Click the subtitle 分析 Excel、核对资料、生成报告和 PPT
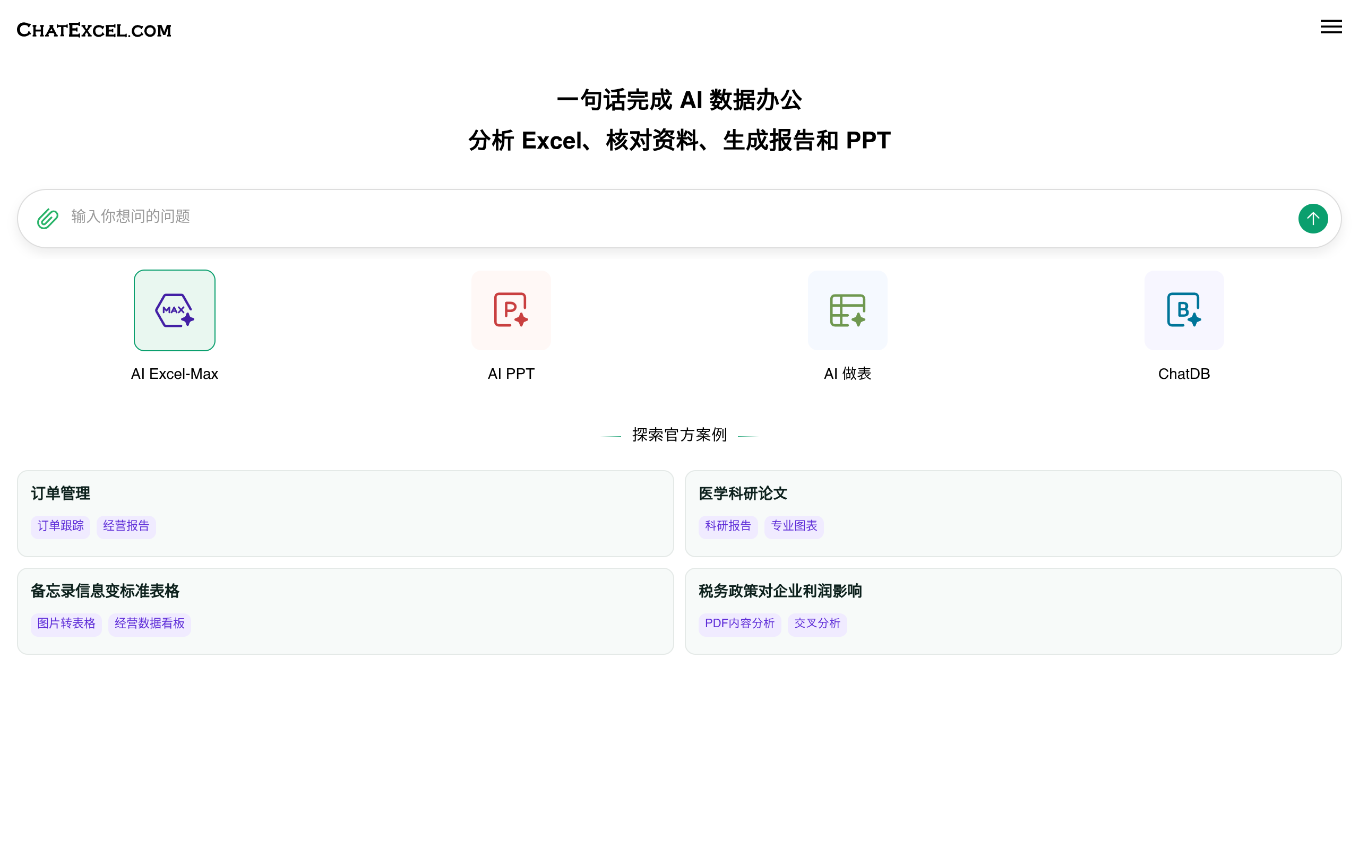The image size is (1359, 849). point(679,141)
